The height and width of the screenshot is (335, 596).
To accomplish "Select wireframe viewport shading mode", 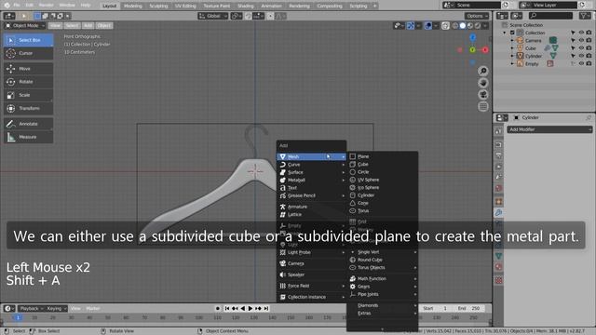I will [x=455, y=25].
